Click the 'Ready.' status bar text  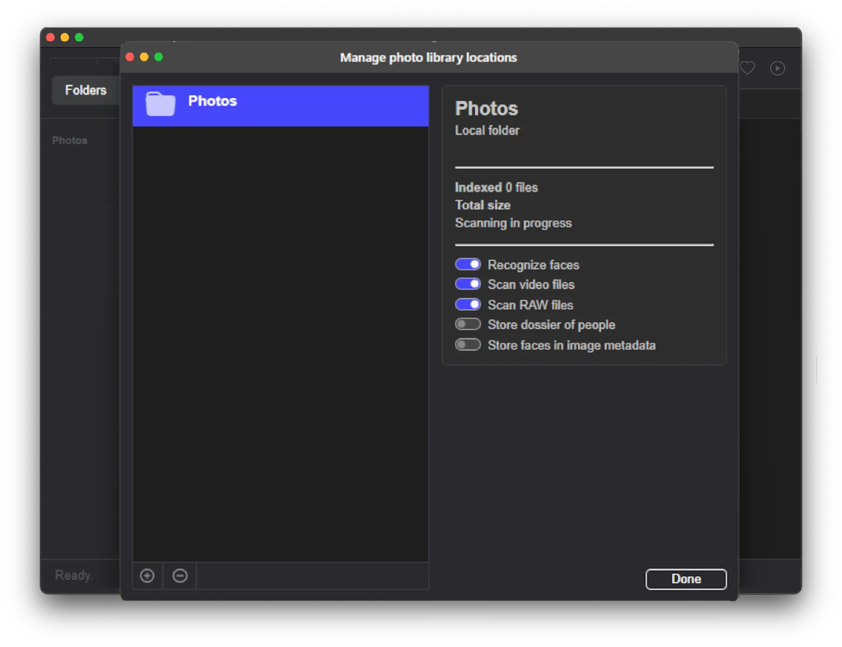(x=74, y=575)
